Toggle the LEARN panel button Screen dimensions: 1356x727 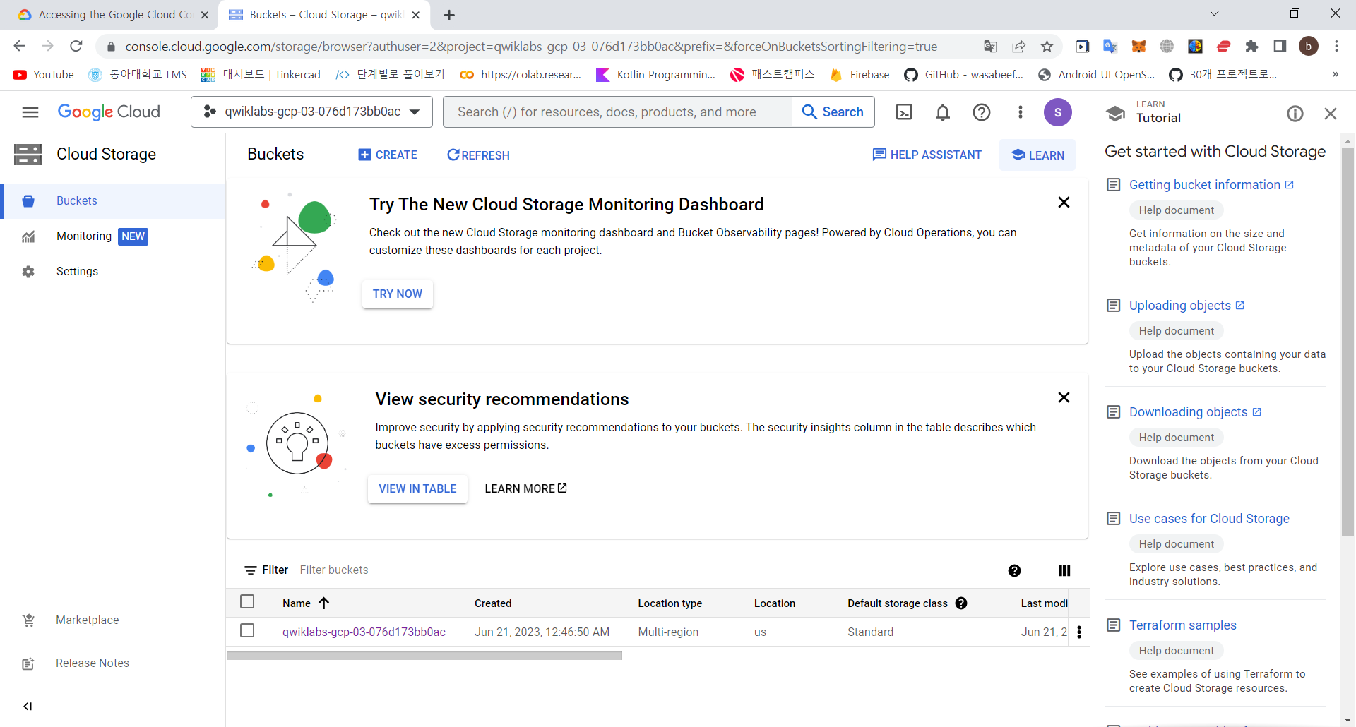tap(1037, 155)
